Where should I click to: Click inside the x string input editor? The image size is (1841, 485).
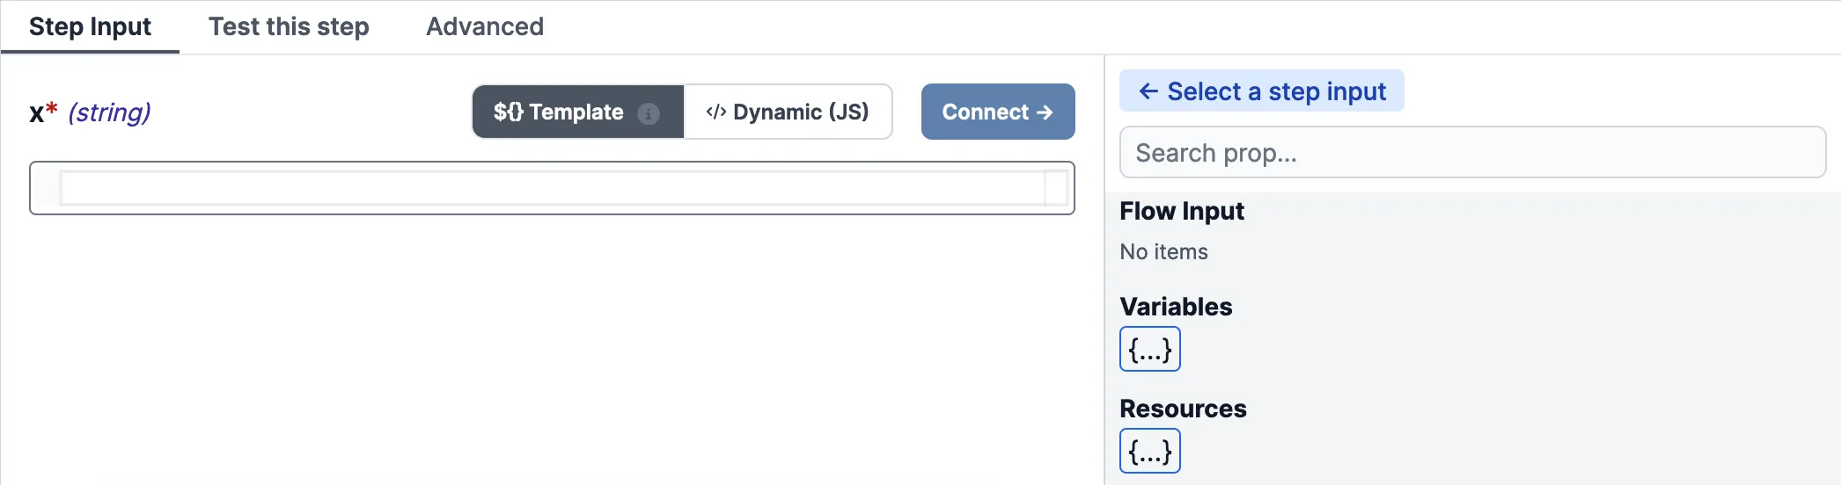click(551, 188)
